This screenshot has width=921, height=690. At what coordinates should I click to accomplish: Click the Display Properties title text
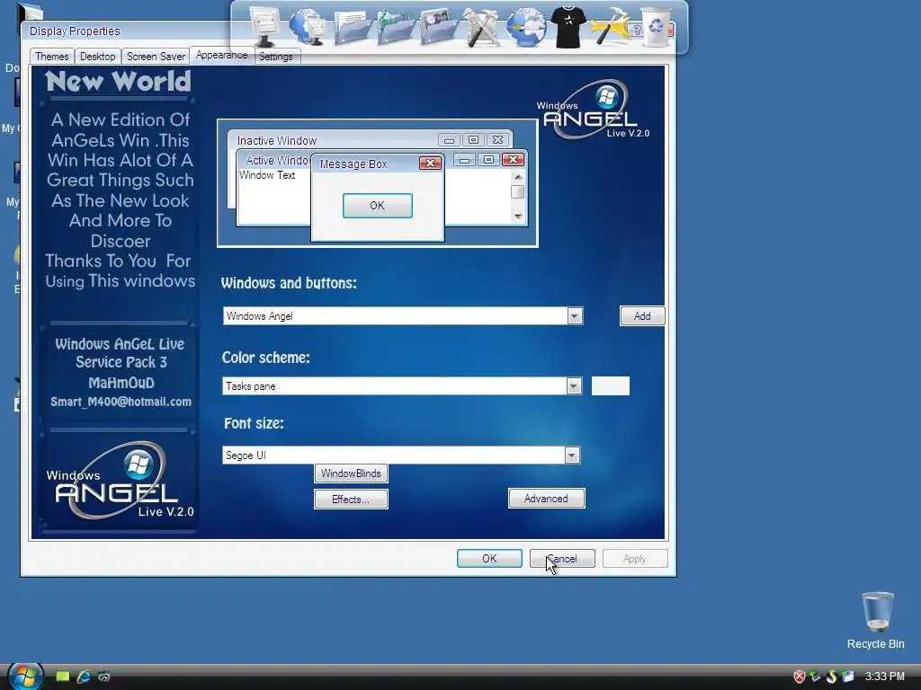pos(75,31)
